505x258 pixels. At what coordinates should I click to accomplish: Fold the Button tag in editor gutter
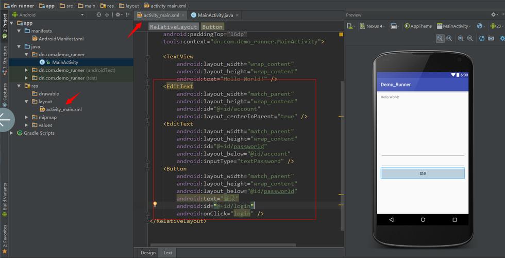147,169
